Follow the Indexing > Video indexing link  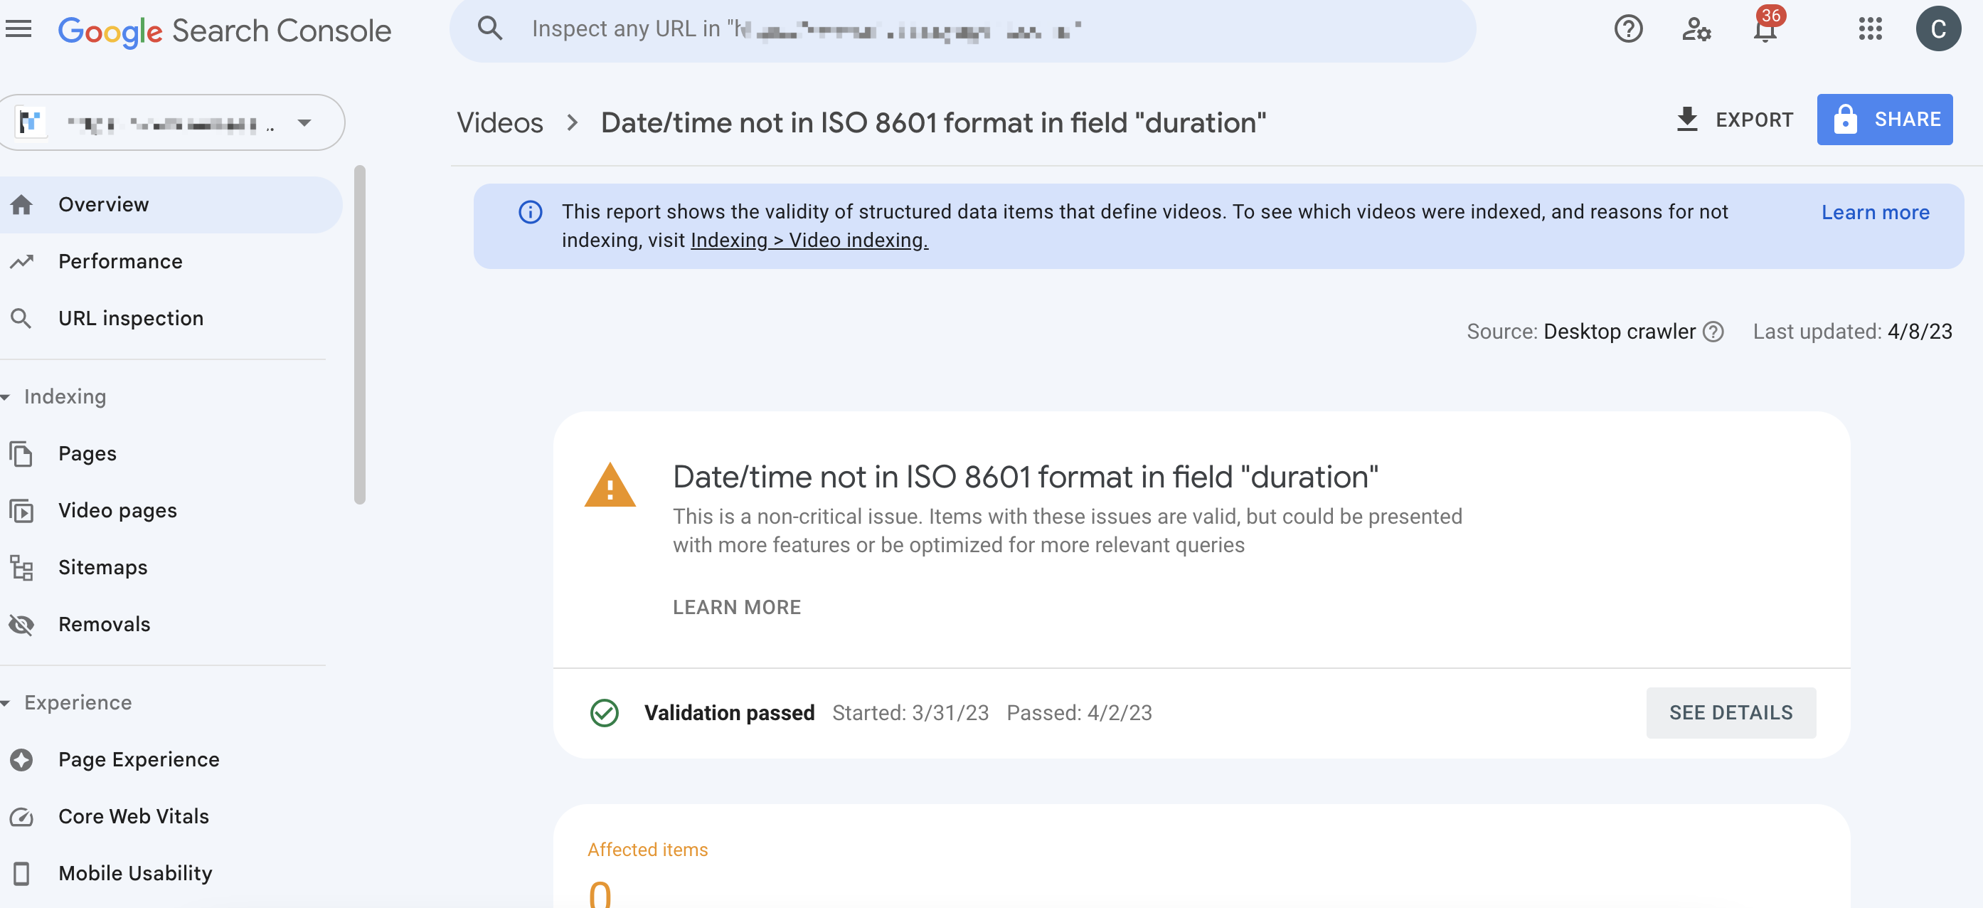(x=809, y=241)
